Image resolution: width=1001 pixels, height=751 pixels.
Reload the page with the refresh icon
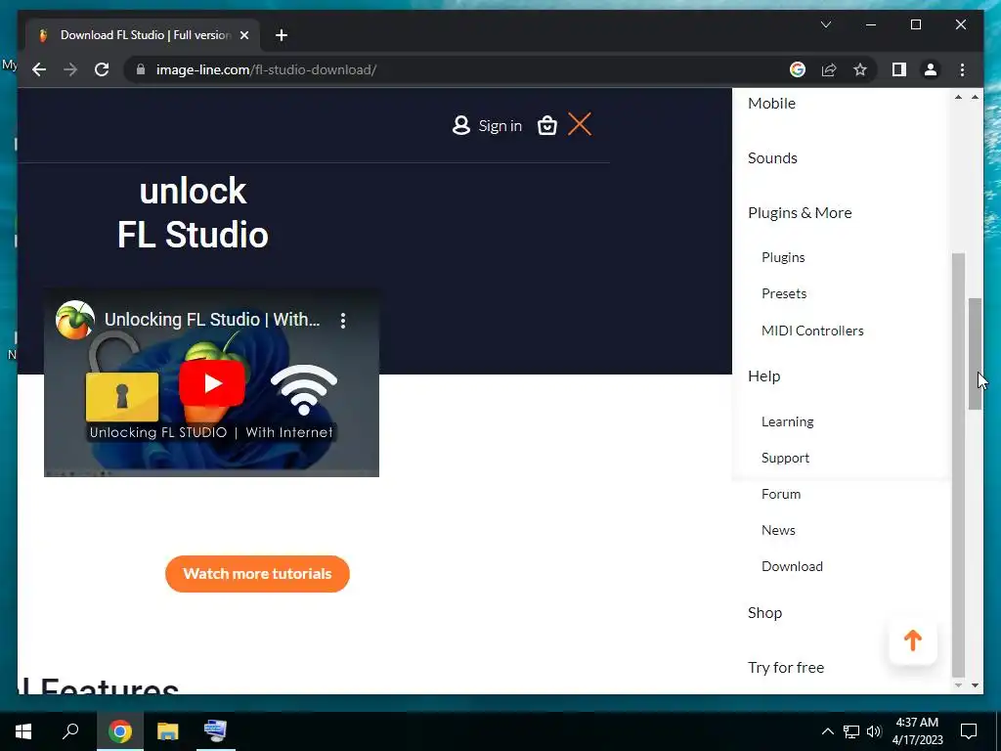click(x=102, y=69)
